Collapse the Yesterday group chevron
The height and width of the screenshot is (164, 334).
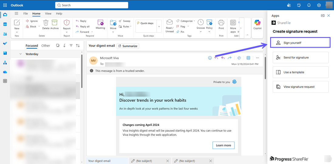(x=21, y=54)
